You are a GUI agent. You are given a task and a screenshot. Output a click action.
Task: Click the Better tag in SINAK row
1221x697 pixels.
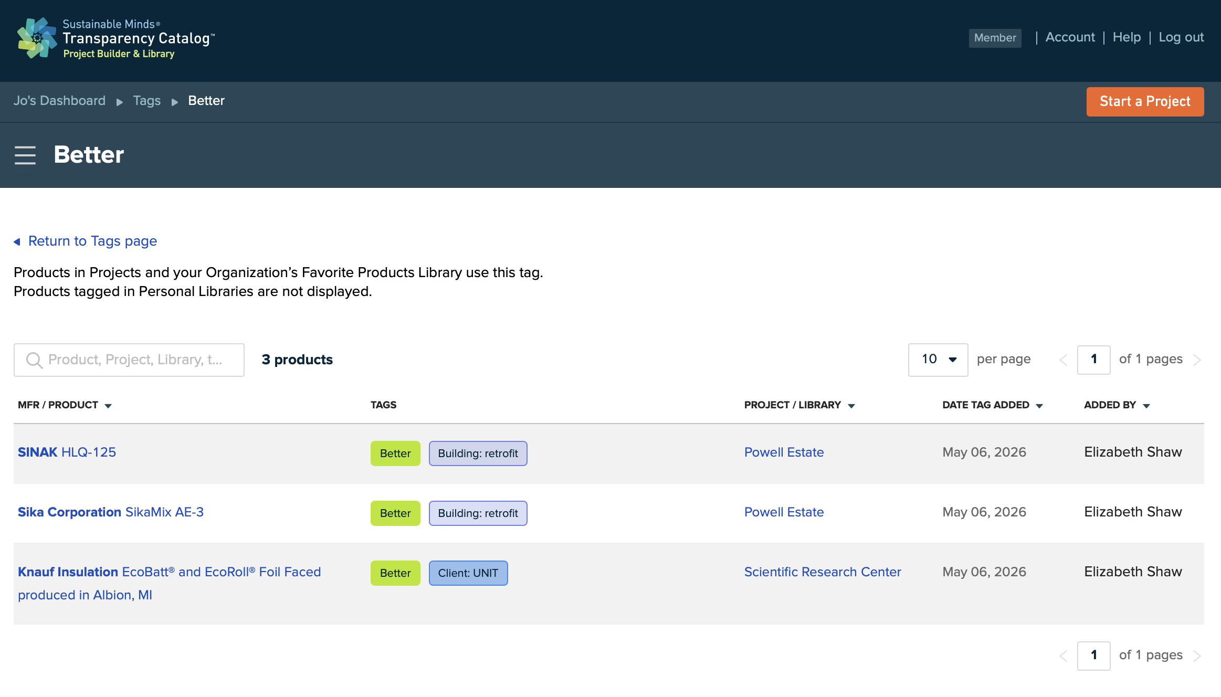(395, 453)
